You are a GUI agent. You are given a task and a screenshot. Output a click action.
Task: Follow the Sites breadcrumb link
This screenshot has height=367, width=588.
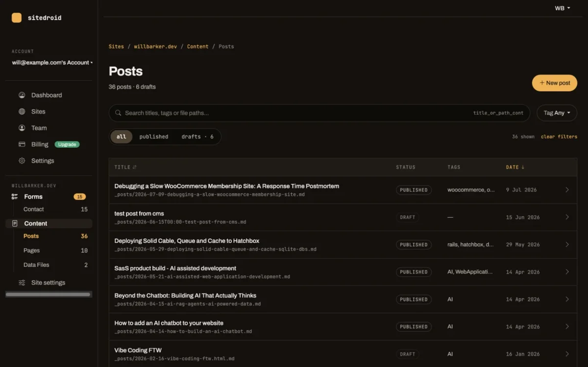(116, 46)
